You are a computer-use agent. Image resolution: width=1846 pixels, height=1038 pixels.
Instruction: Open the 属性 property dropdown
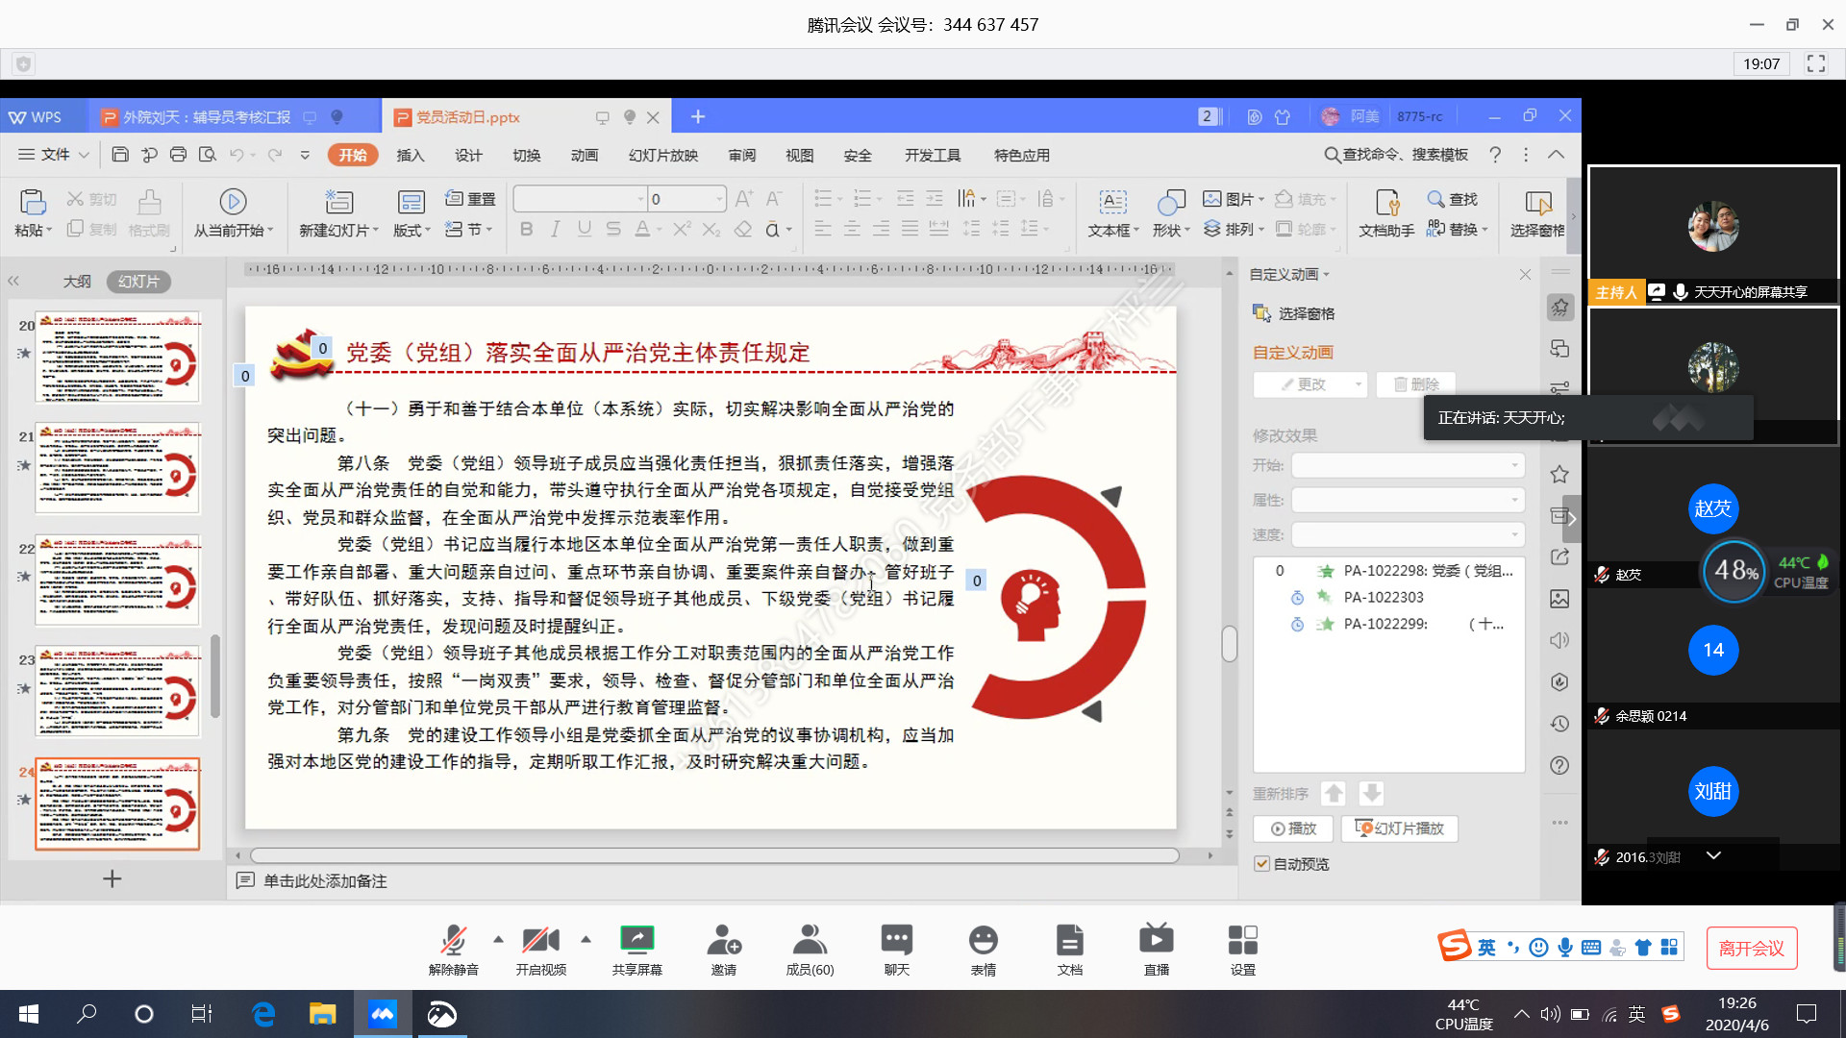coord(1409,500)
